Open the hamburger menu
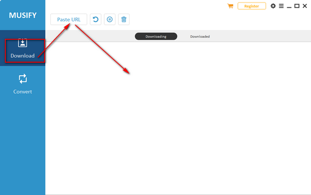311x195 pixels. 281,6
